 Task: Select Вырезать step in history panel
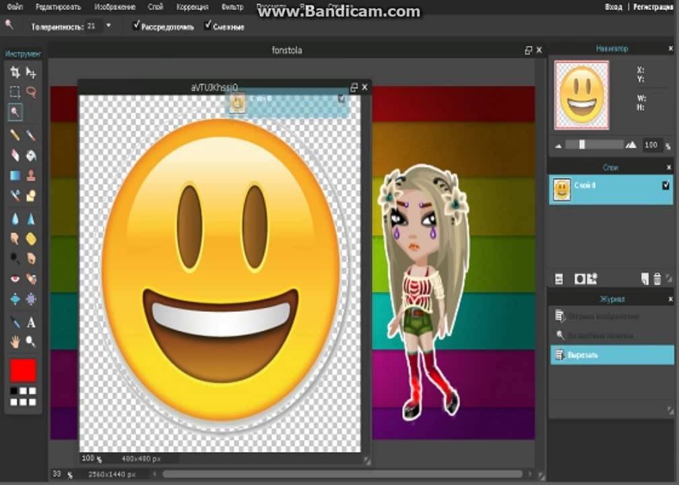(x=612, y=355)
